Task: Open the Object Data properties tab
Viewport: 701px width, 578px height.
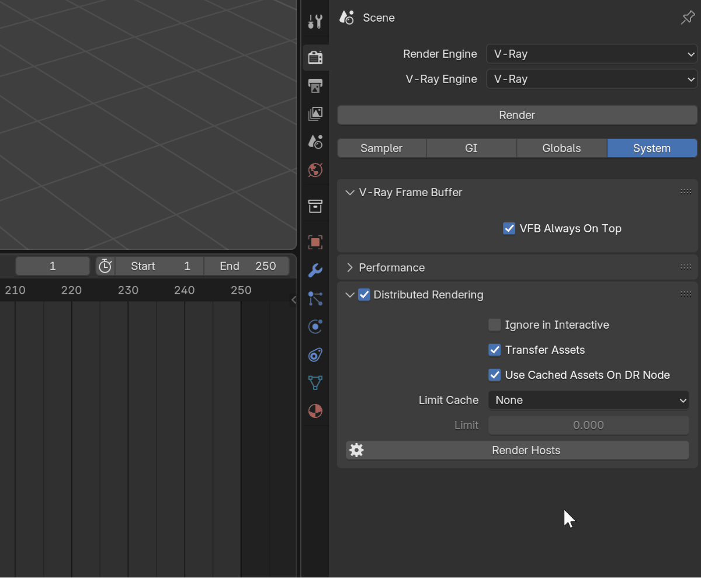Action: click(x=315, y=382)
